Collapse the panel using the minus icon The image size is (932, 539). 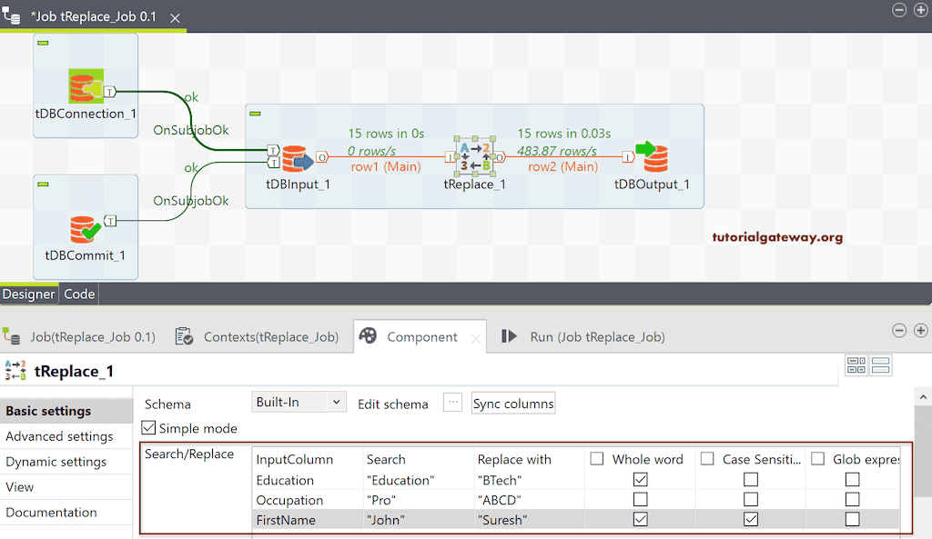(x=899, y=331)
